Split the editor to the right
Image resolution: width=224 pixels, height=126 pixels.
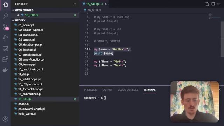pos(213,4)
